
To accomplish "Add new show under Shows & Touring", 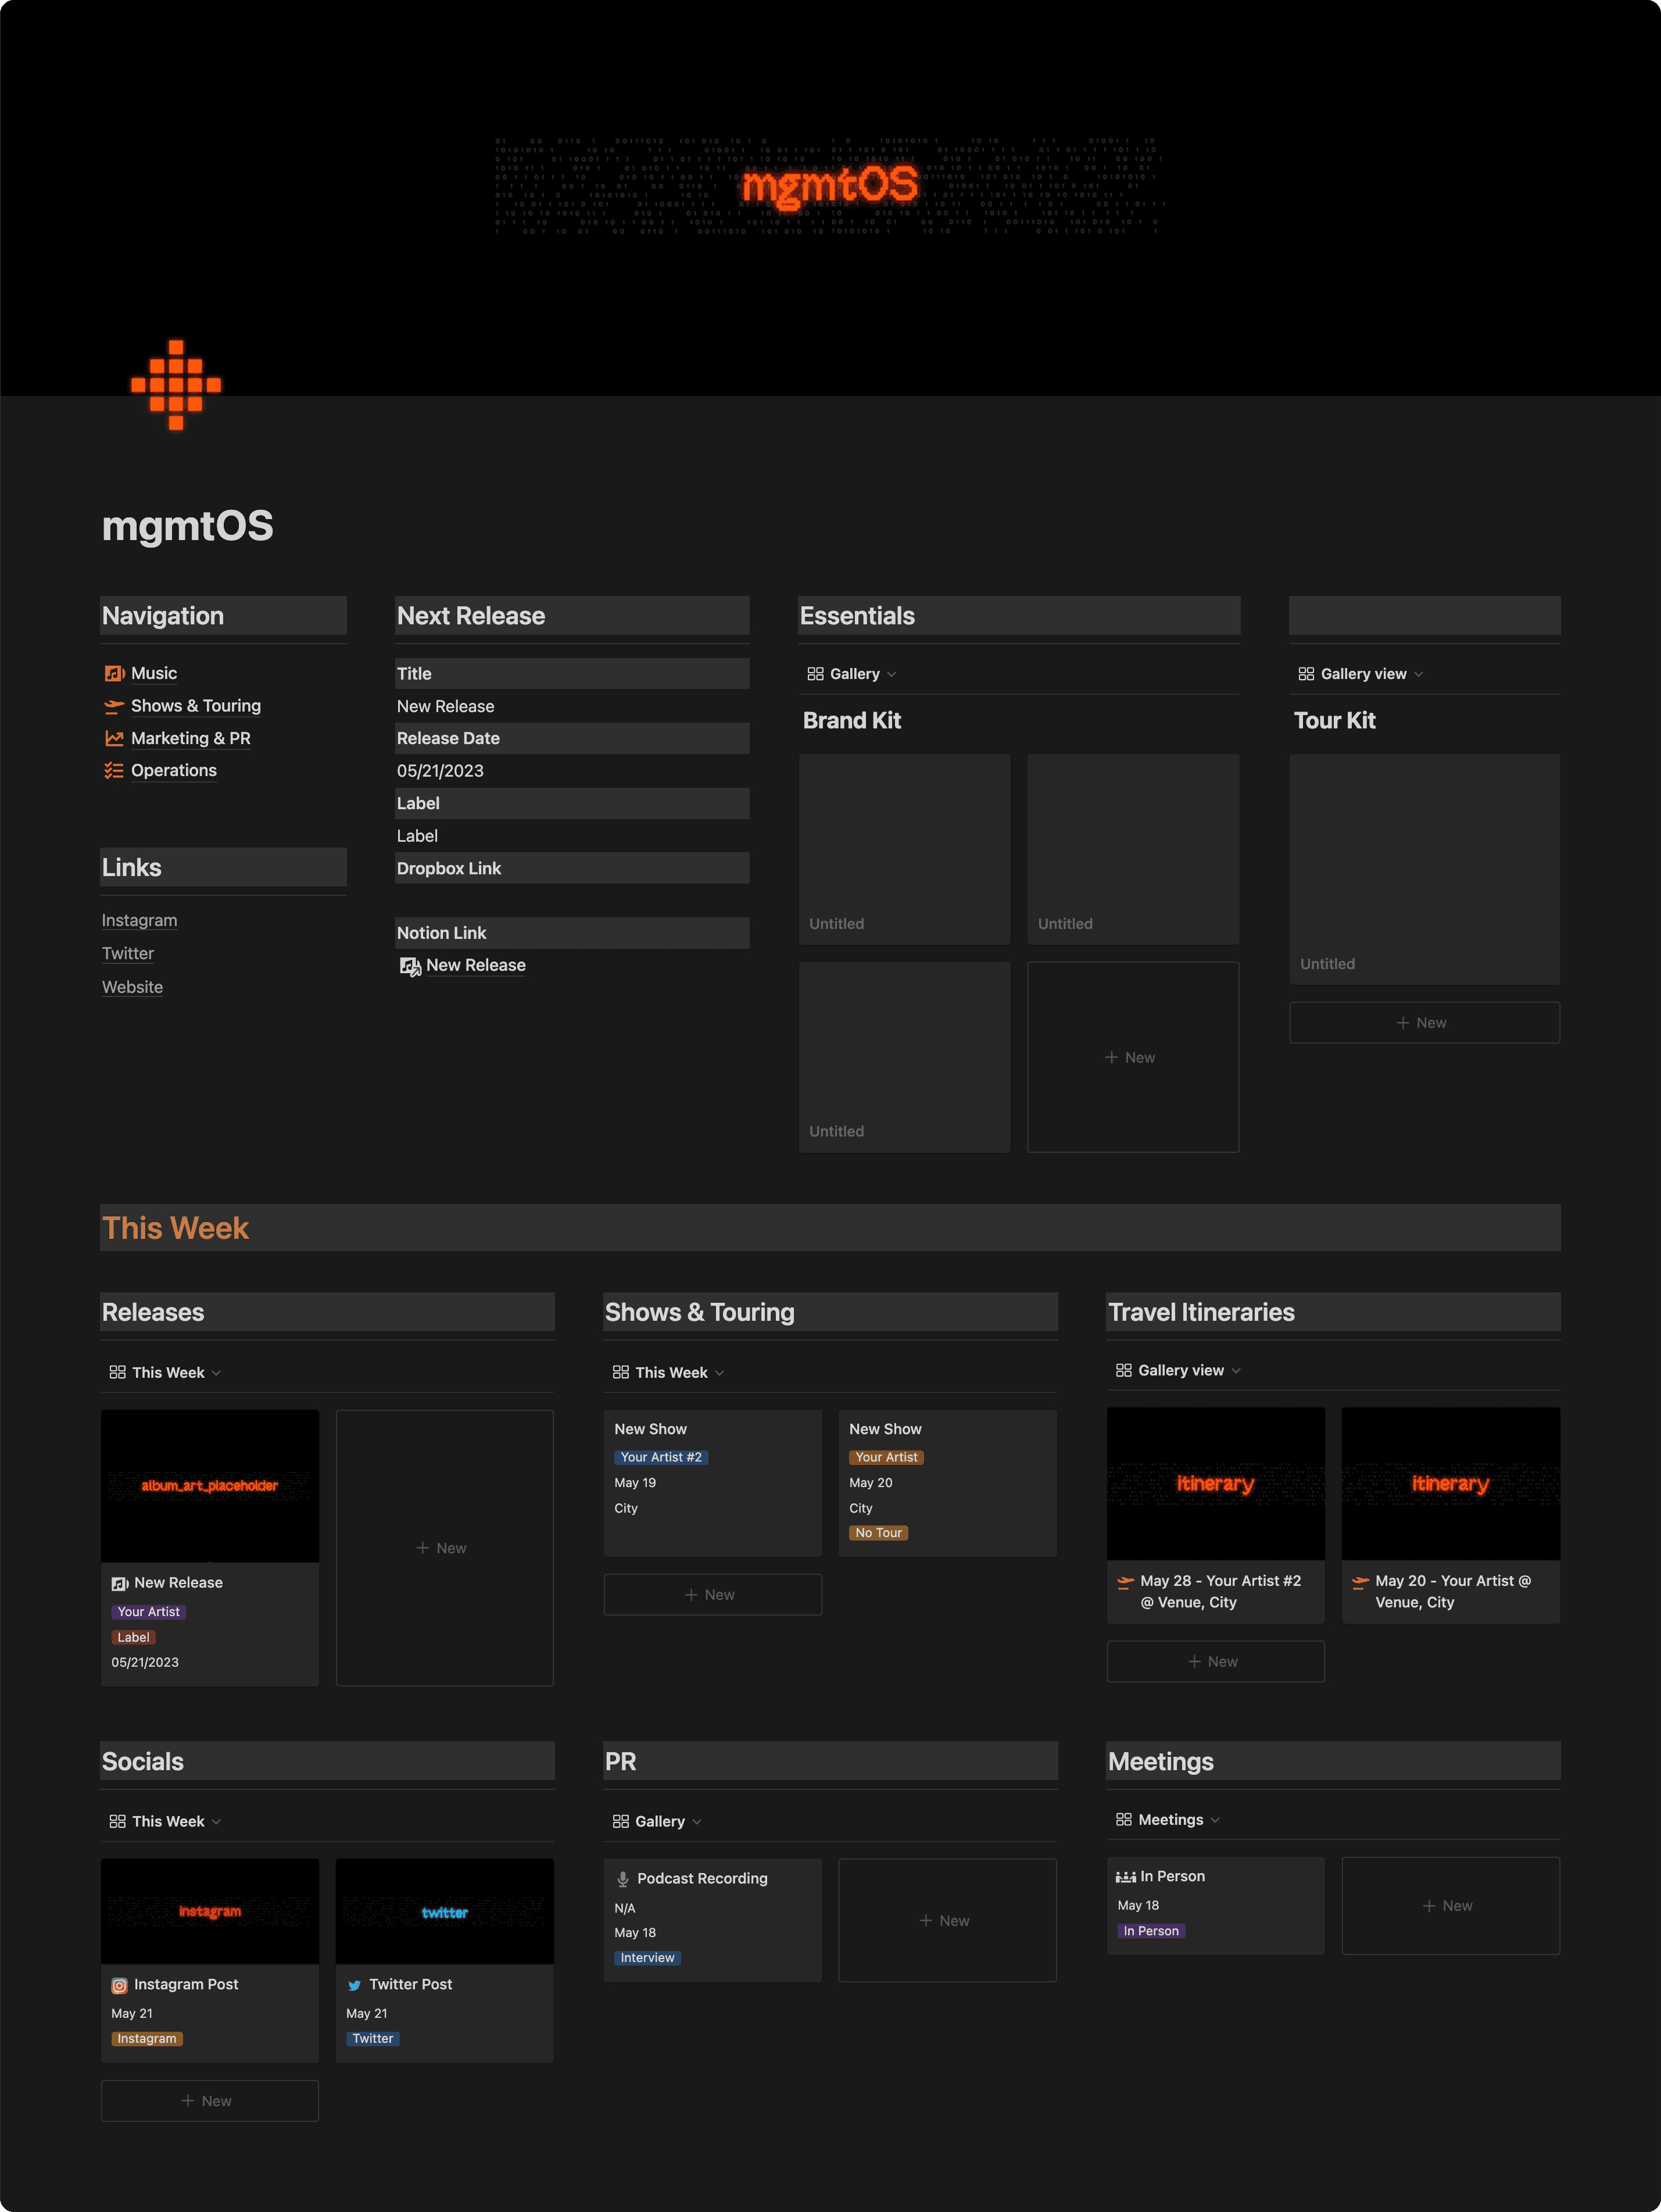I will pyautogui.click(x=712, y=1594).
